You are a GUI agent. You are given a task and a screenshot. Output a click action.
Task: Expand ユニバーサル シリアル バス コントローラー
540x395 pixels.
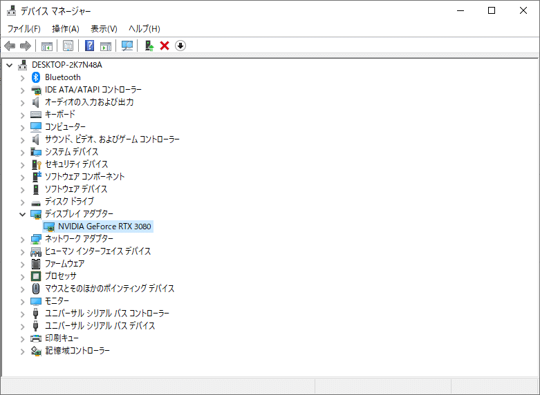tap(23, 314)
